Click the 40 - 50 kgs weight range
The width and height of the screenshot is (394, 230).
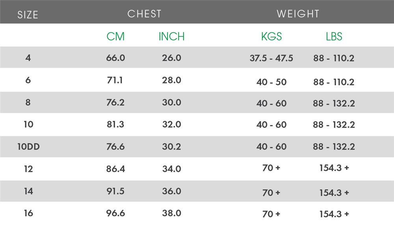pos(271,82)
